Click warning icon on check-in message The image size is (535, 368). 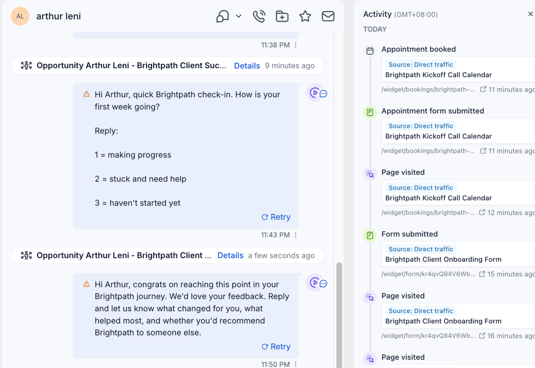(x=87, y=94)
